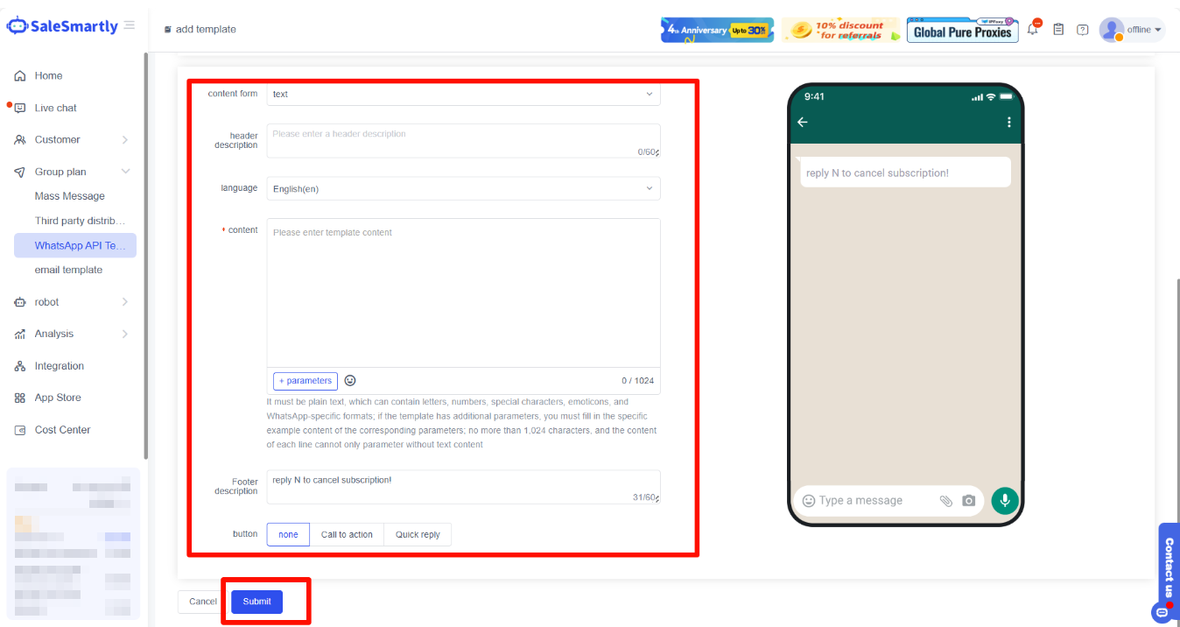Screen dimensions: 1180x627
Task: Expand Analysis submenu chevron
Action: [x=125, y=334]
